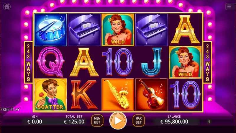Click the drum symbol on the first reel
Image resolution: width=236 pixels, height=133 pixels.
pyautogui.click(x=50, y=30)
